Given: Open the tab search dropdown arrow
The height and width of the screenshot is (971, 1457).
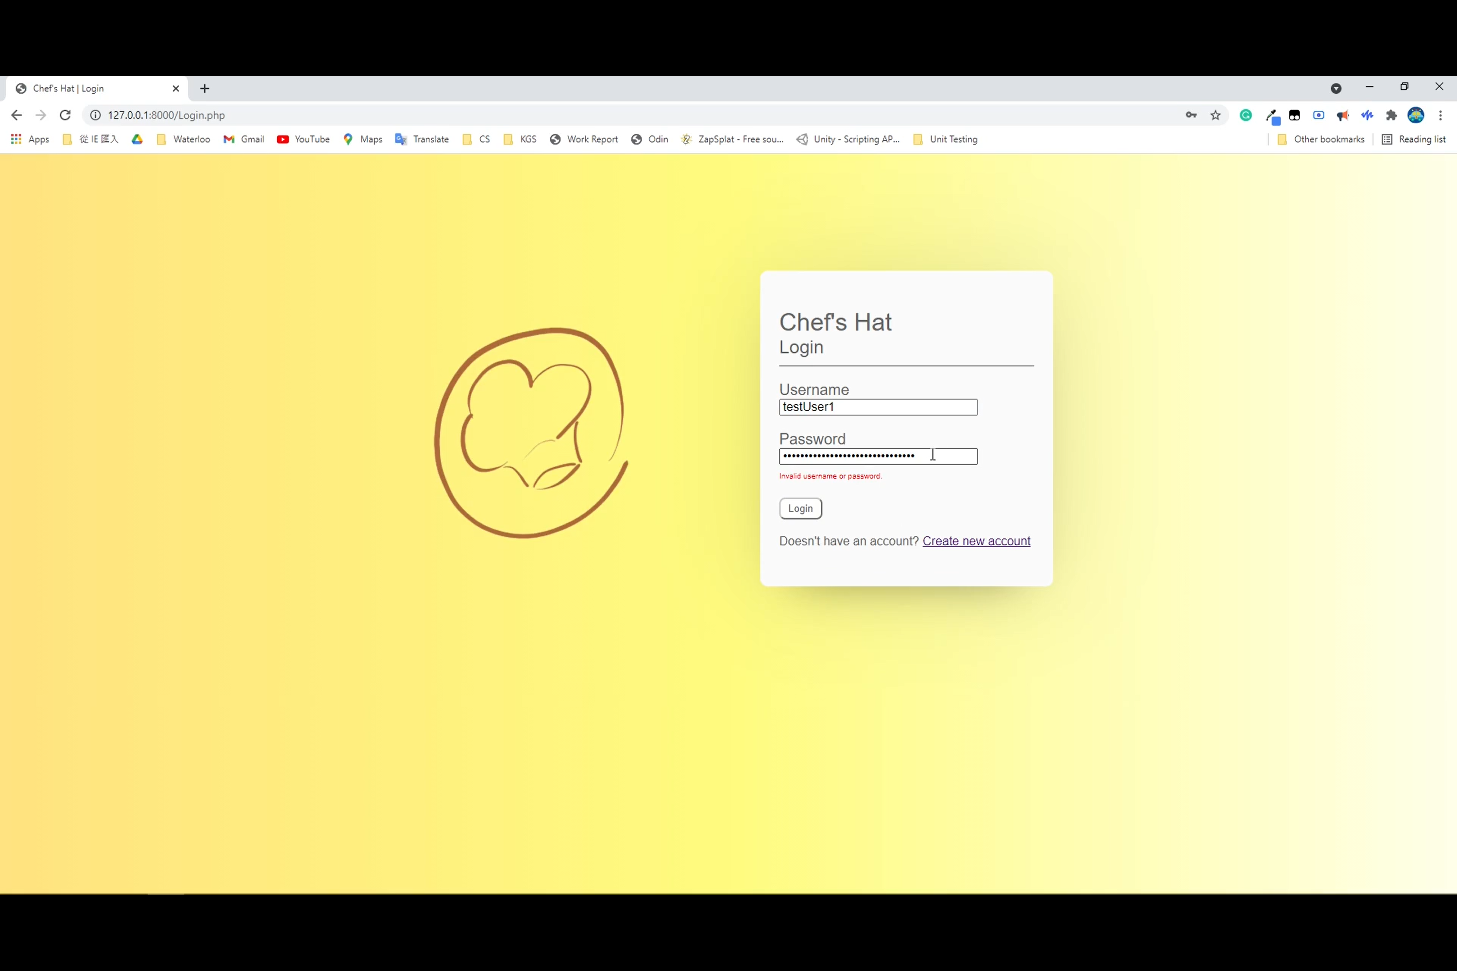Looking at the screenshot, I should (x=1336, y=88).
